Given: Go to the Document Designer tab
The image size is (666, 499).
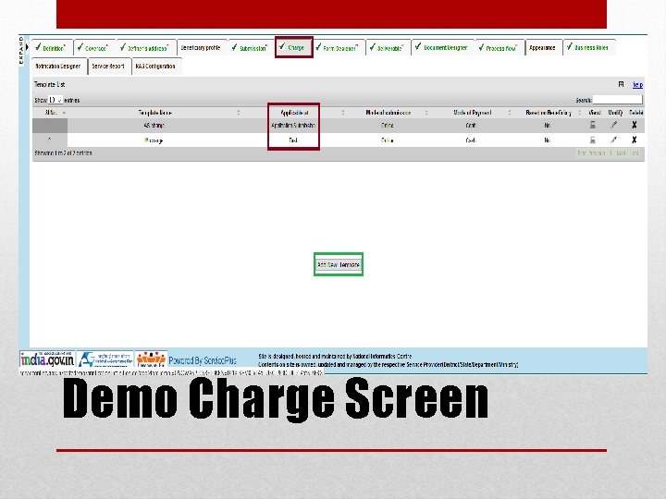Looking at the screenshot, I should click(442, 48).
